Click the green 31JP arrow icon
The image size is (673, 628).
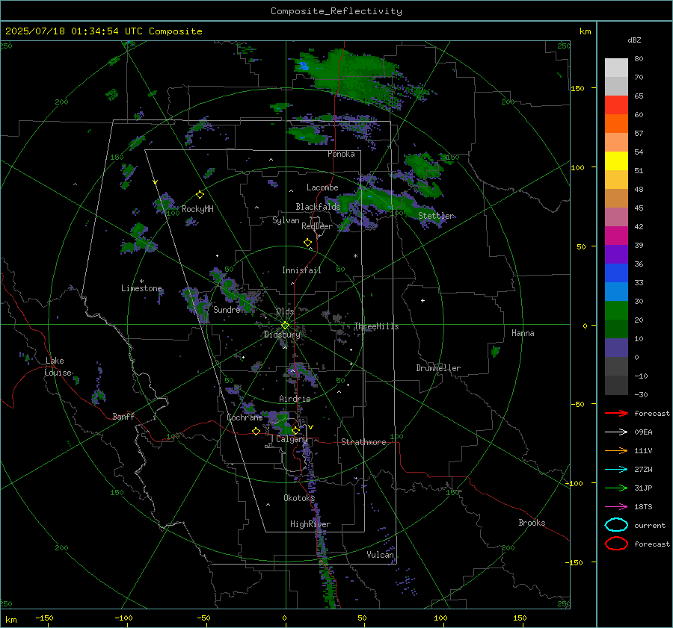616,488
